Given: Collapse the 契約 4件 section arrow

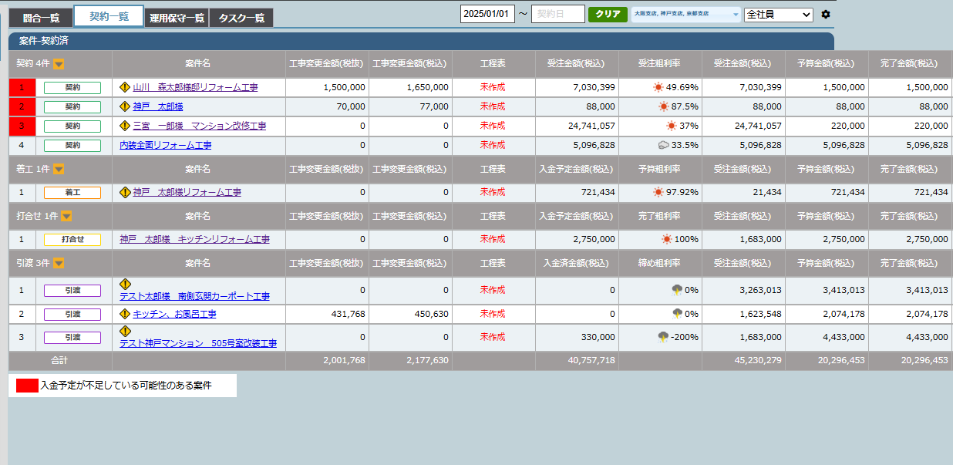Looking at the screenshot, I should pyautogui.click(x=59, y=64).
